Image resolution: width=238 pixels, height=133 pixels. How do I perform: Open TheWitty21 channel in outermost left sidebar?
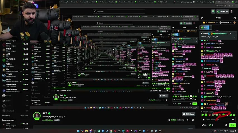coord(15,60)
